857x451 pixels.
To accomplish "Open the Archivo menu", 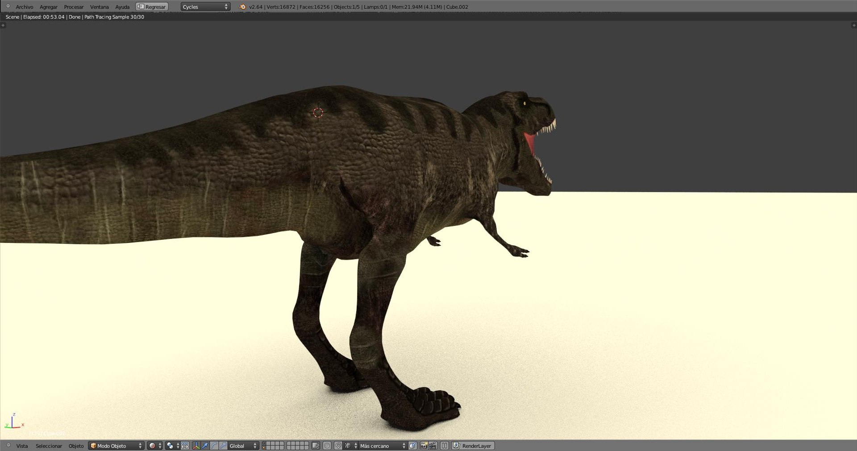I will (x=25, y=7).
